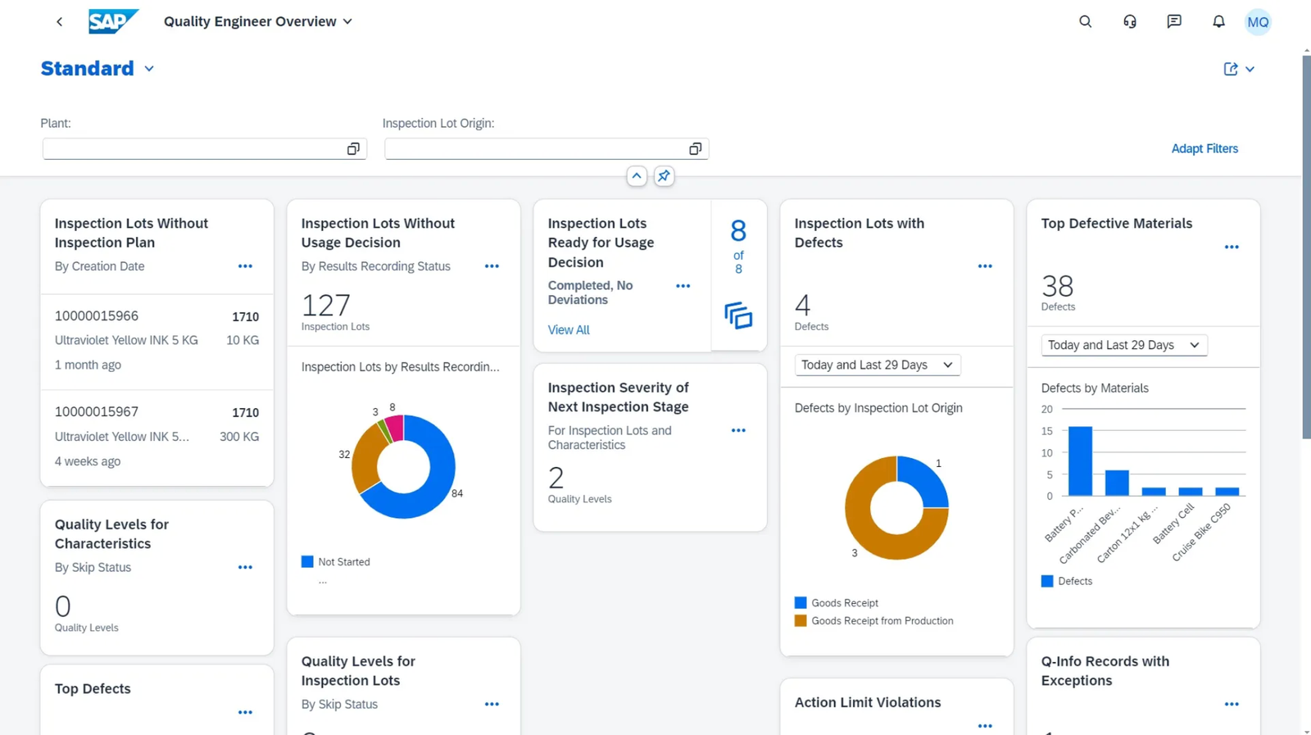This screenshot has width=1311, height=735.
Task: Click the MQ user avatar
Action: 1258,22
